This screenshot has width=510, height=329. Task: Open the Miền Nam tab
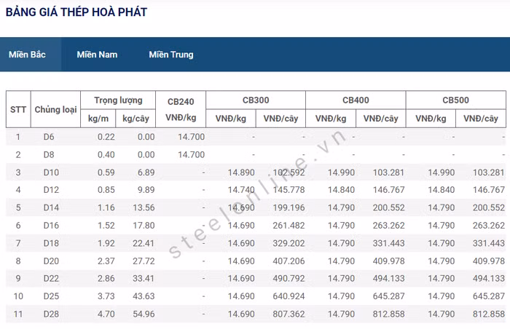coord(97,55)
